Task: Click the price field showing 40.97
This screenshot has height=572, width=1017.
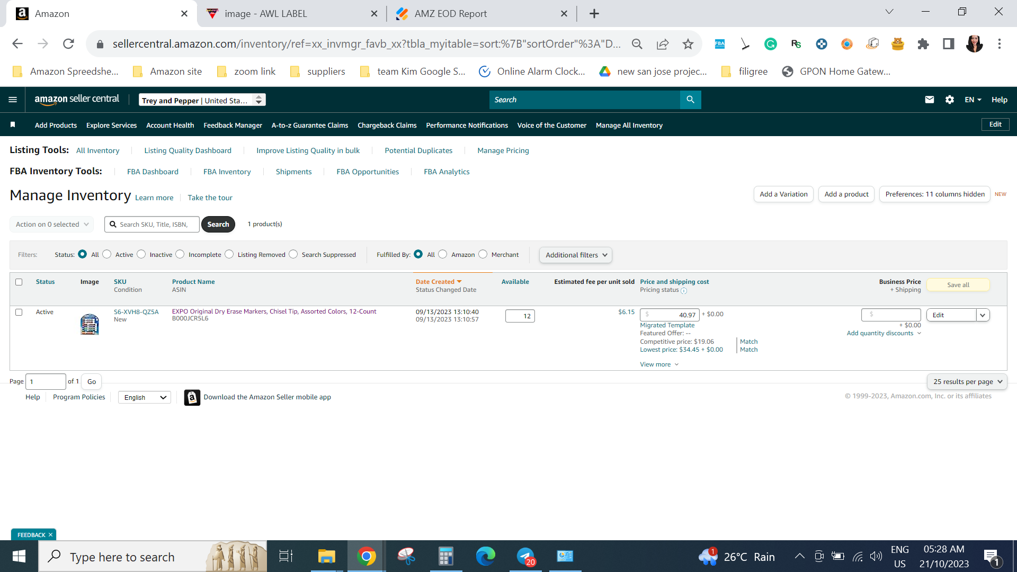Action: pos(670,315)
